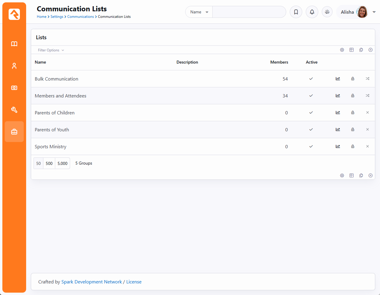The image size is (380, 295).
Task: View statistics chart for Bulk Communication
Action: coord(338,79)
